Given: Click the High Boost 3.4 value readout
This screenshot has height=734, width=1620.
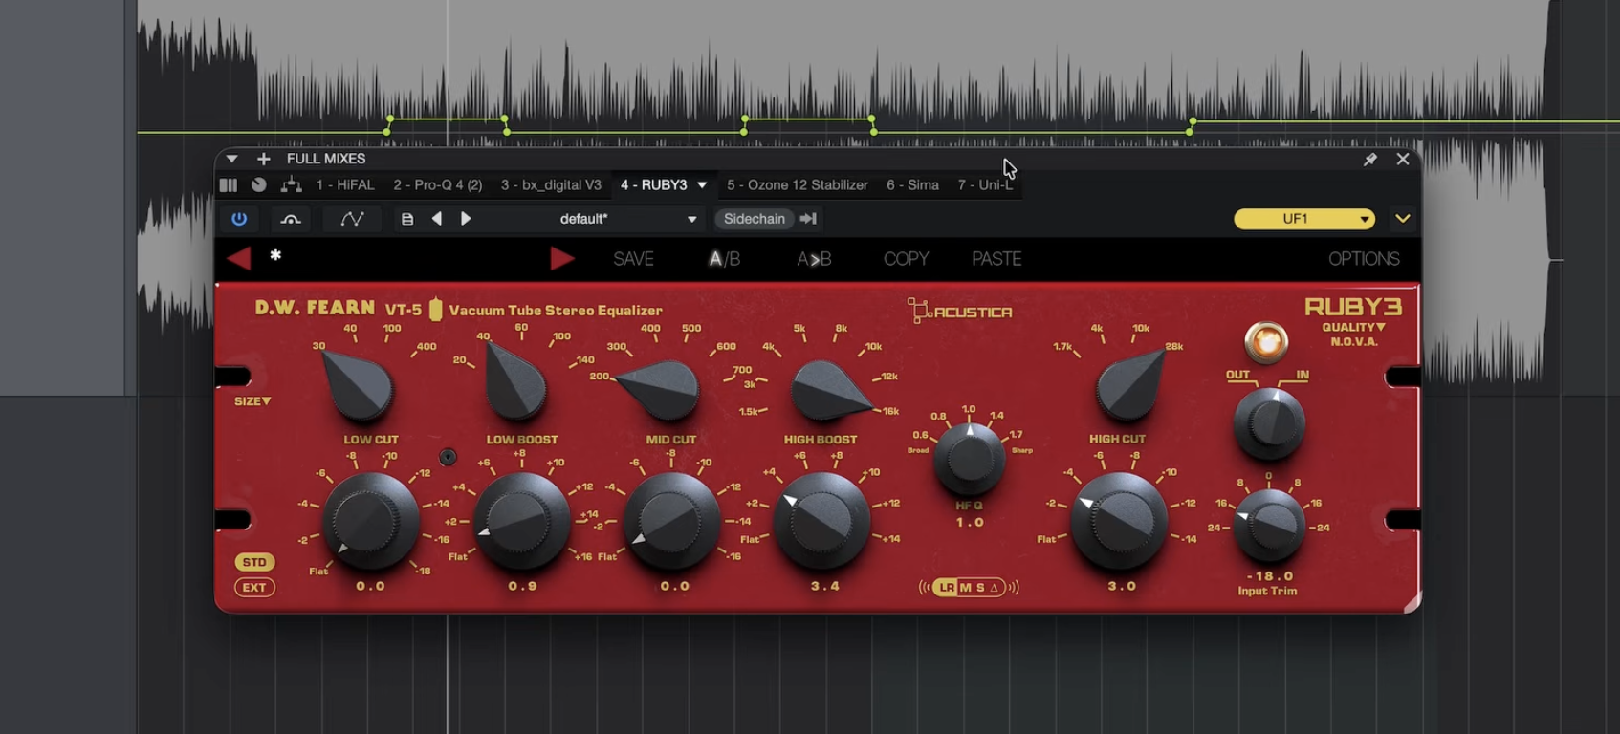Looking at the screenshot, I should pos(824,586).
